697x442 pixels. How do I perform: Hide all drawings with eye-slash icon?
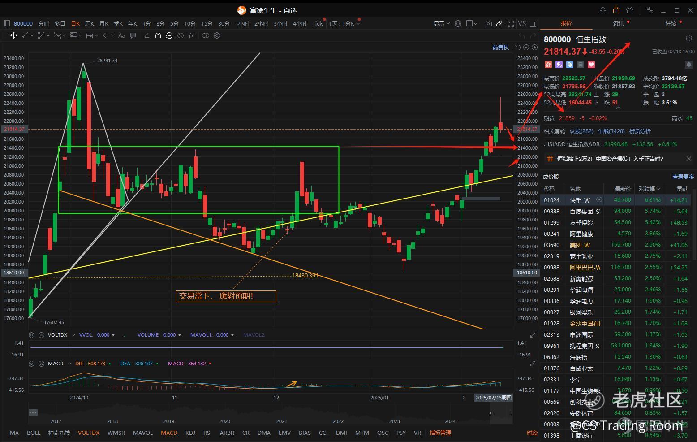pos(181,35)
